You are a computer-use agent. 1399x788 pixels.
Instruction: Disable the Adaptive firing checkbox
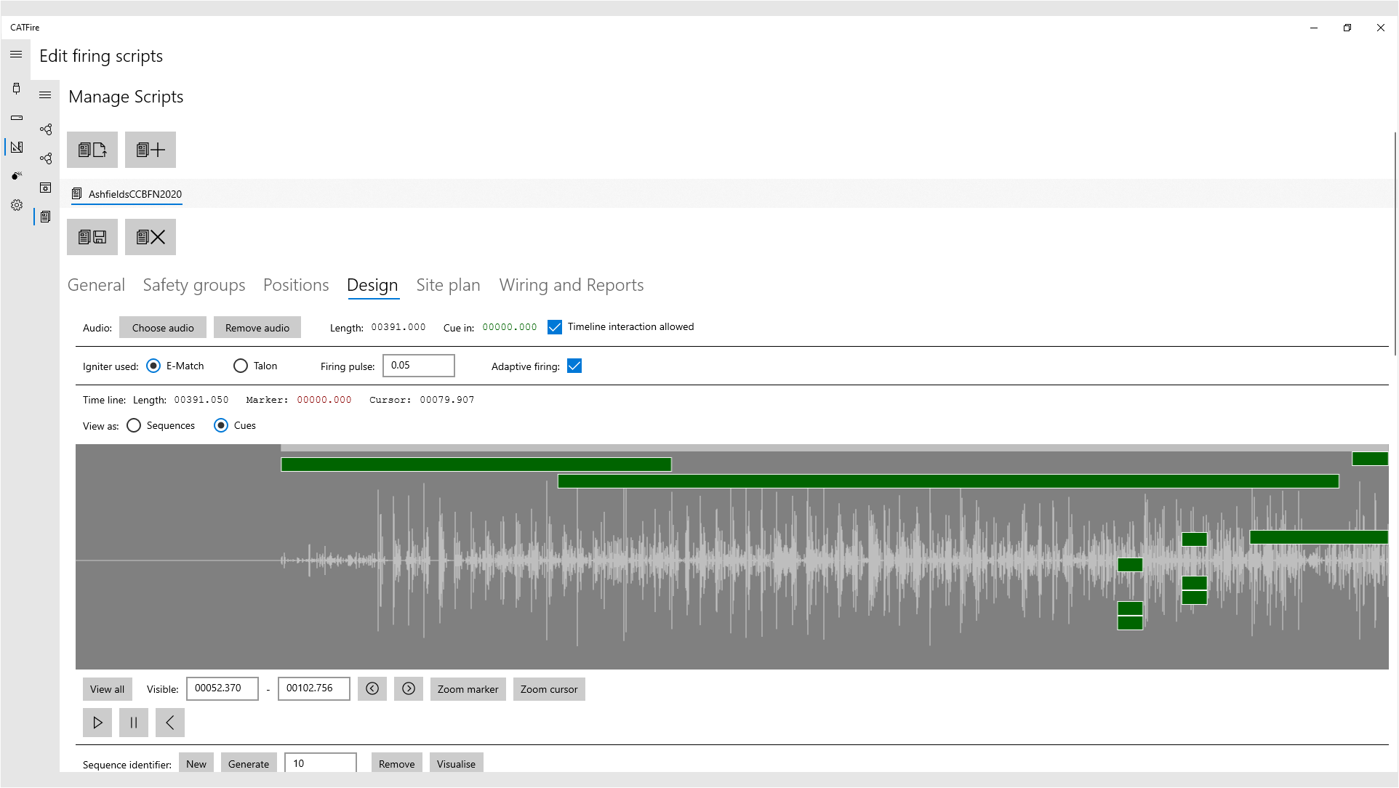574,366
